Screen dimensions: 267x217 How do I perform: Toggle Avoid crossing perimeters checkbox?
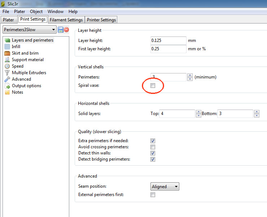(153, 147)
